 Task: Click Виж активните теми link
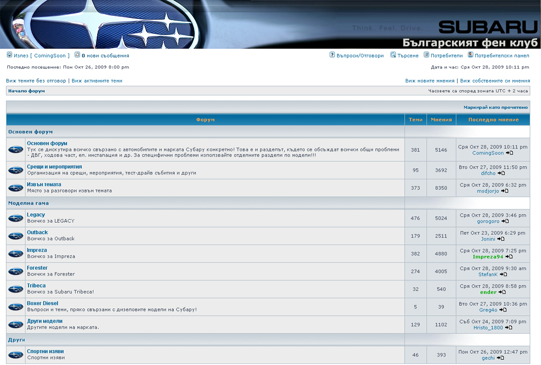pos(97,81)
